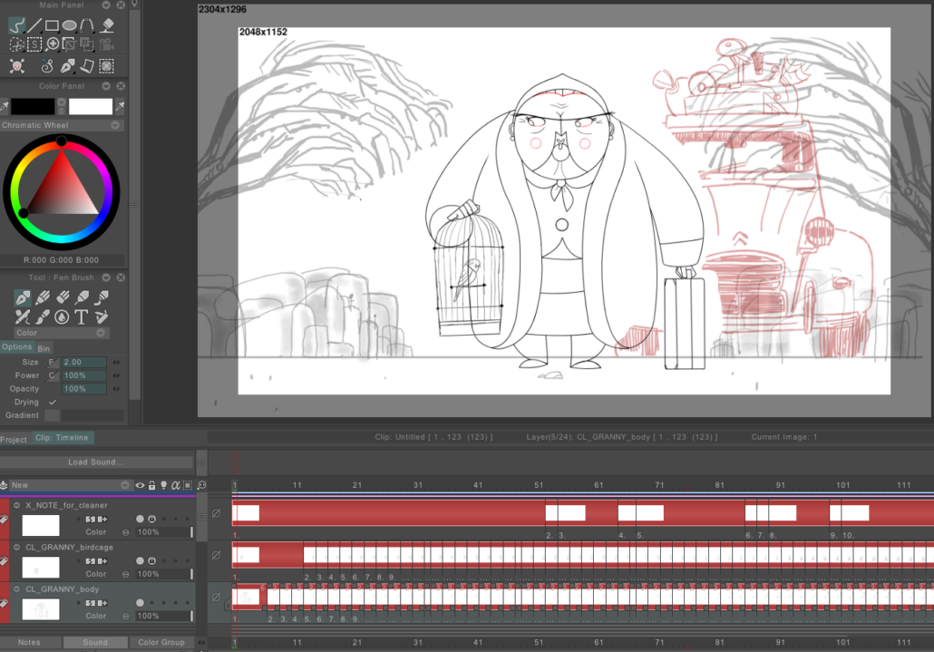The width and height of the screenshot is (934, 652).
Task: Choose the eraser brush tool
Action: click(x=63, y=297)
